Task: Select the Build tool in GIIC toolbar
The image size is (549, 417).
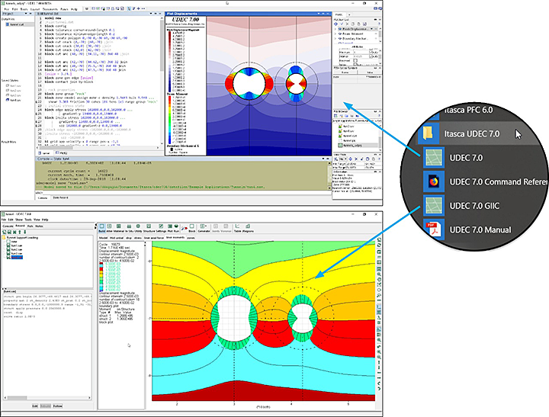Action: [102, 228]
